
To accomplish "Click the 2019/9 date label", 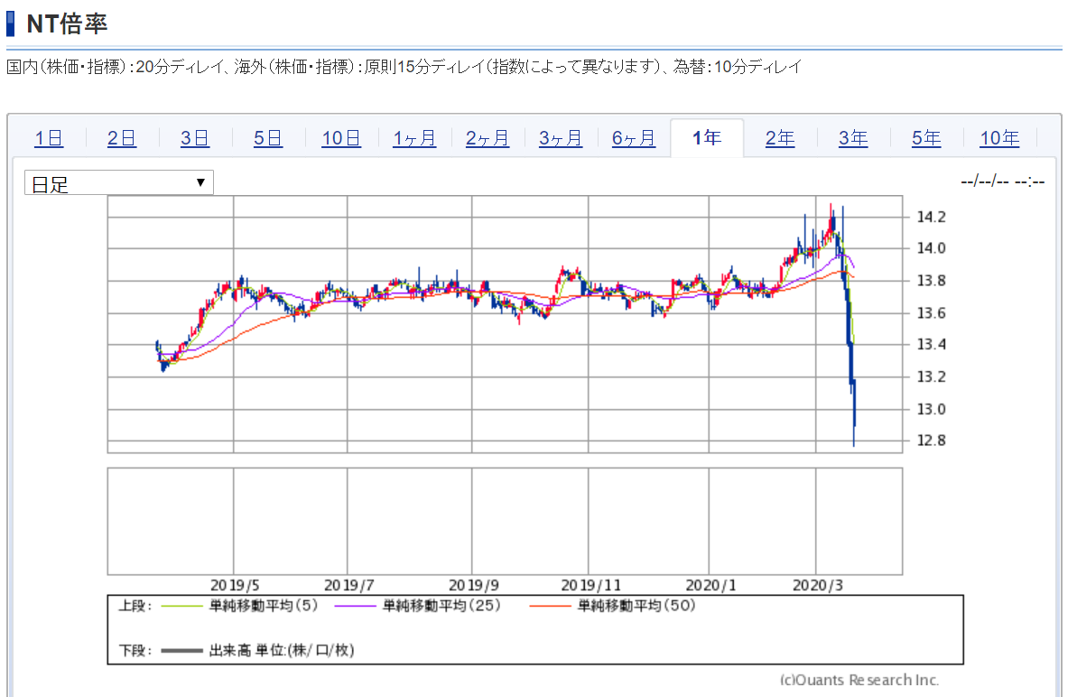I will click(x=473, y=585).
